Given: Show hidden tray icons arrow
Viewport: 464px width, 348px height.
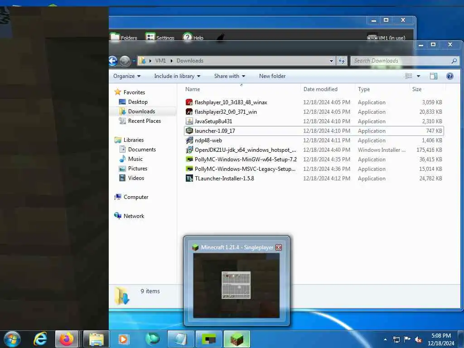Looking at the screenshot, I should point(385,339).
